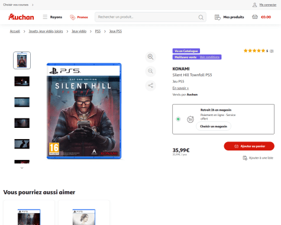Open first recommended PS5 game card

click(x=29, y=213)
